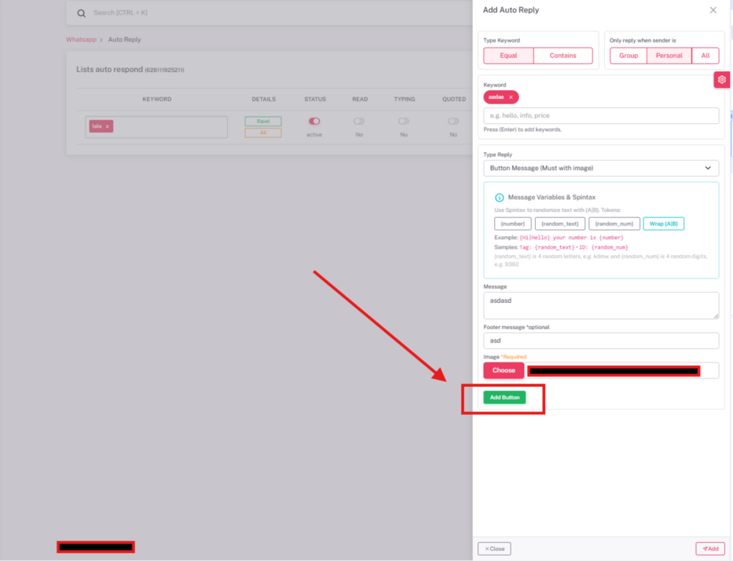Image resolution: width=733 pixels, height=561 pixels.
Task: Insert the {random_text} token
Action: [559, 224]
